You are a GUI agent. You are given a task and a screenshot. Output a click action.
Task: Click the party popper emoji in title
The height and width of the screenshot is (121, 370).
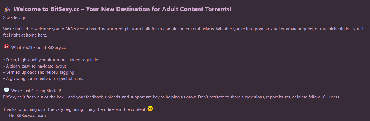point(7,9)
